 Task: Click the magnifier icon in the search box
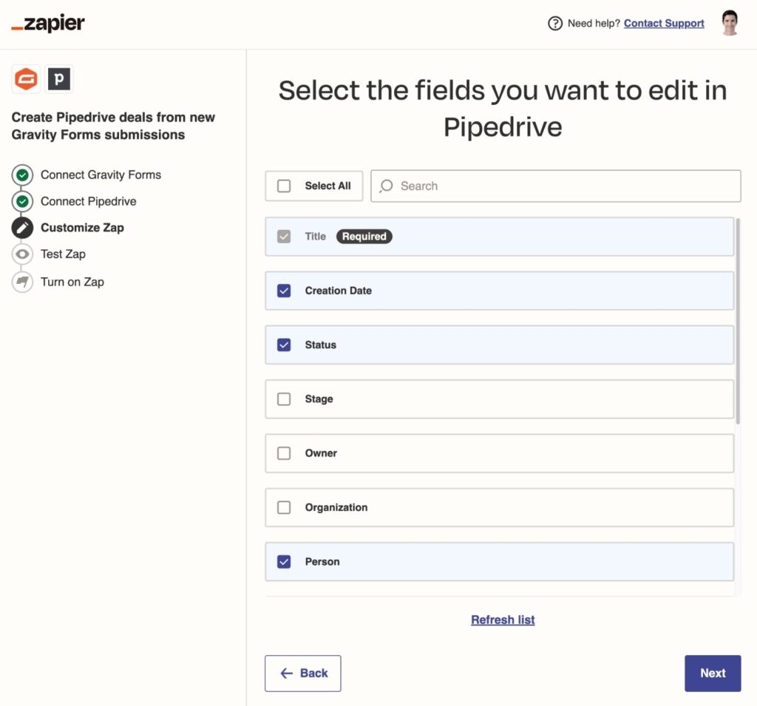386,186
